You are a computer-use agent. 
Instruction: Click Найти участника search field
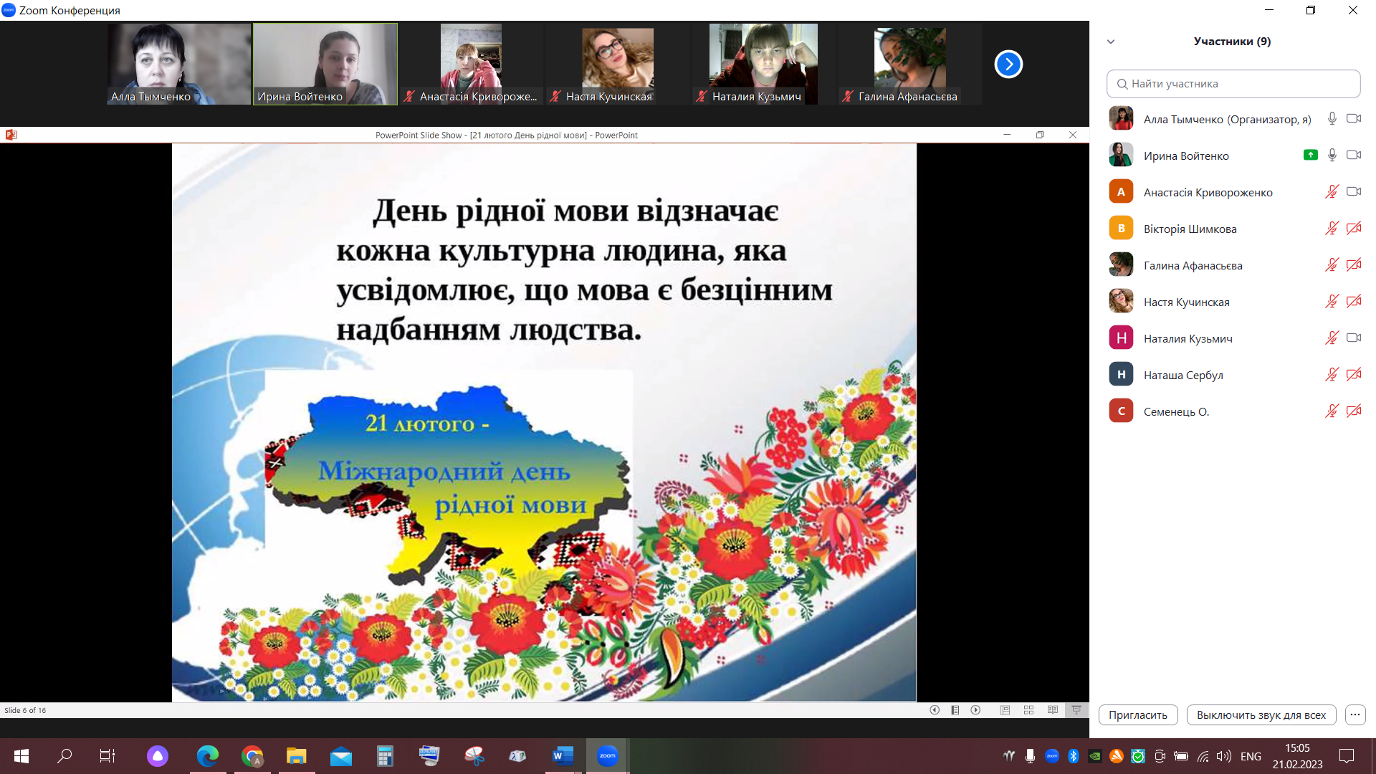pyautogui.click(x=1233, y=84)
